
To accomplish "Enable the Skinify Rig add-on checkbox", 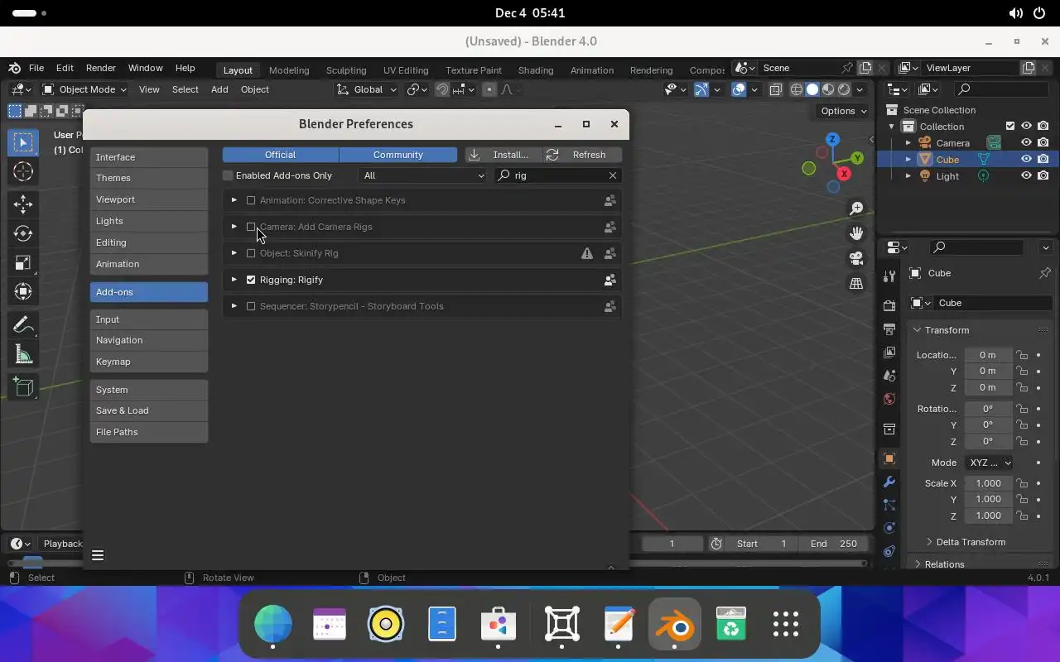I will pyautogui.click(x=251, y=253).
